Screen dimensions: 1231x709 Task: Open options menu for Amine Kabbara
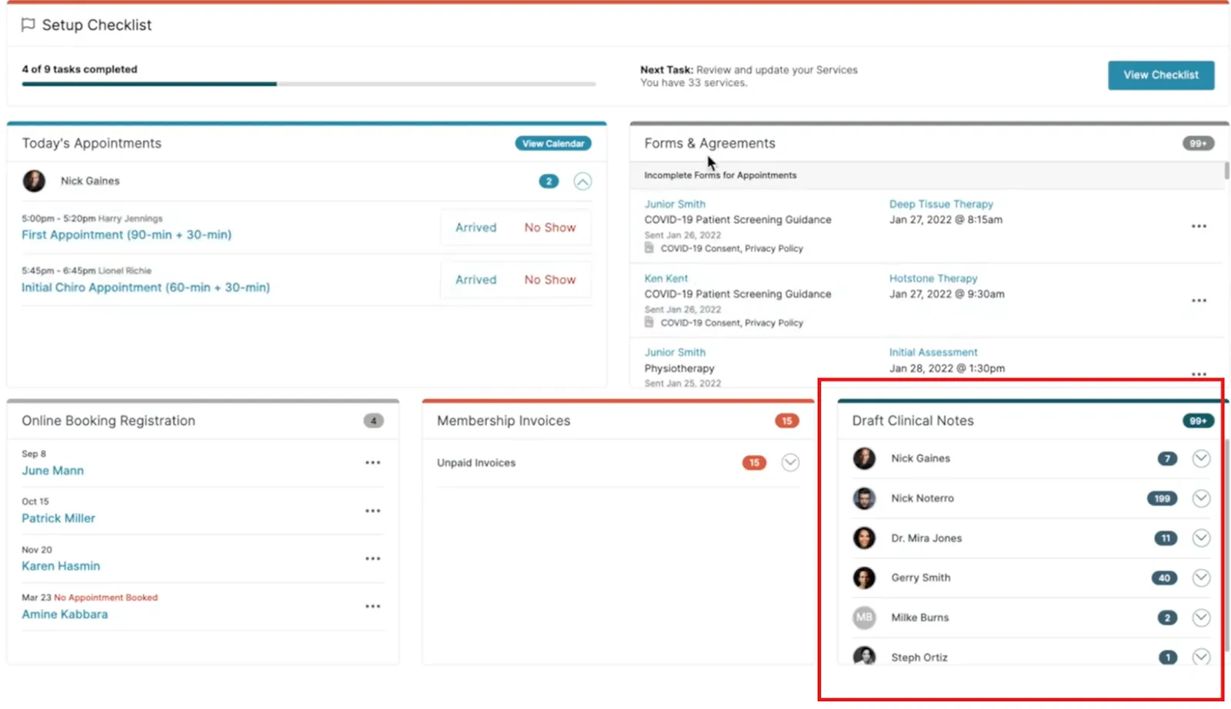tap(373, 607)
